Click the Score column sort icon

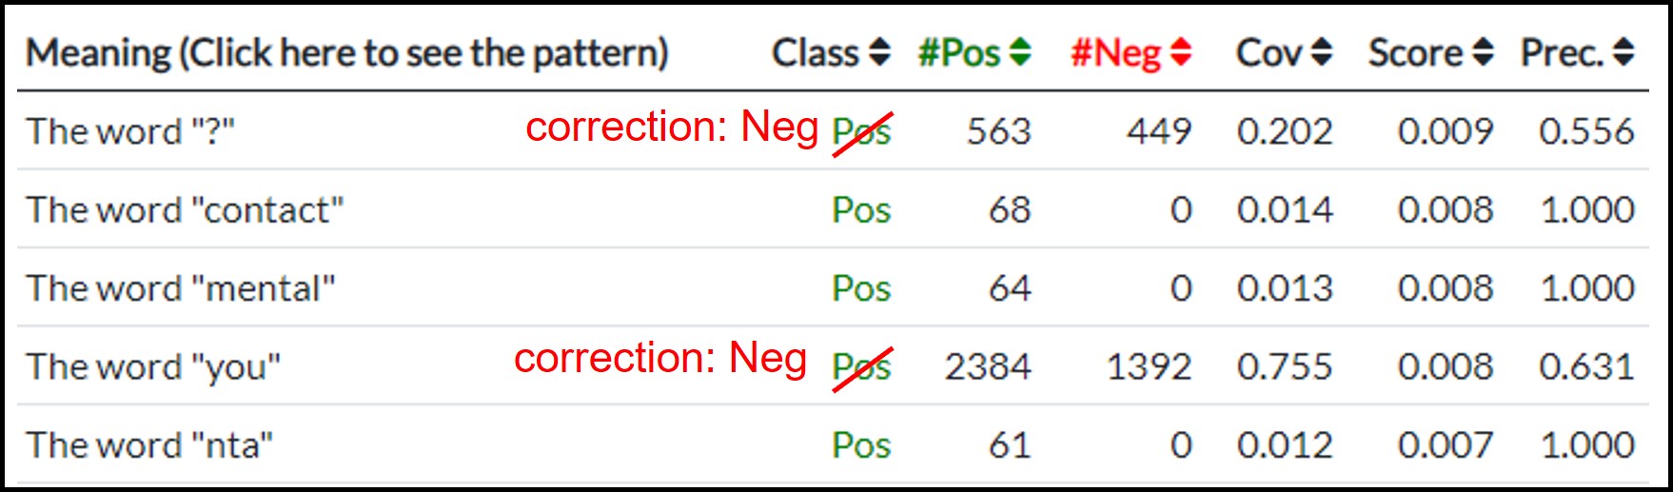click(x=1483, y=52)
